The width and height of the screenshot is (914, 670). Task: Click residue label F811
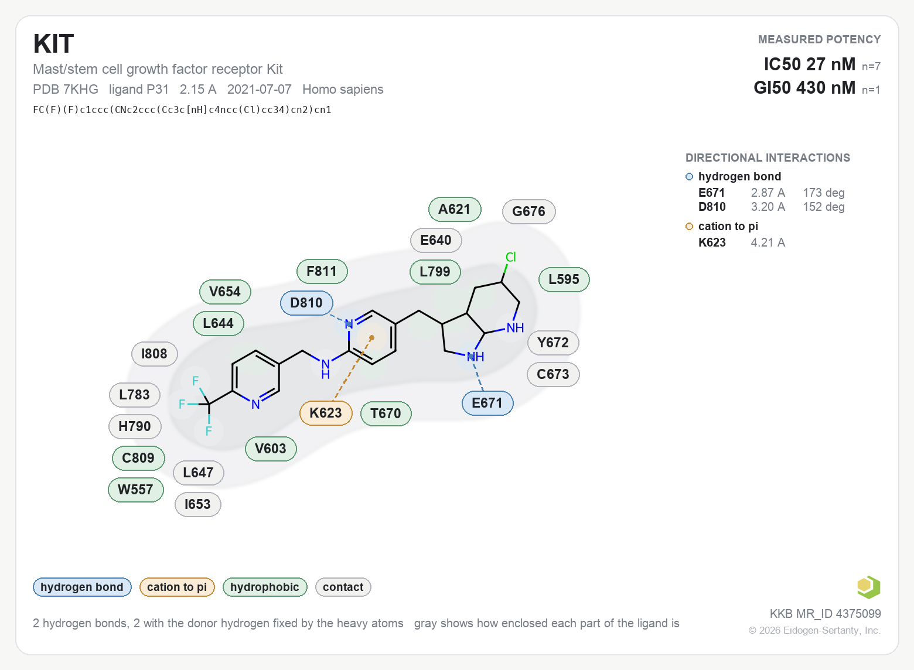[322, 271]
